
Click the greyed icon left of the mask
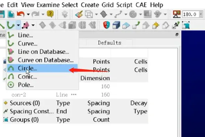coord(92,25)
